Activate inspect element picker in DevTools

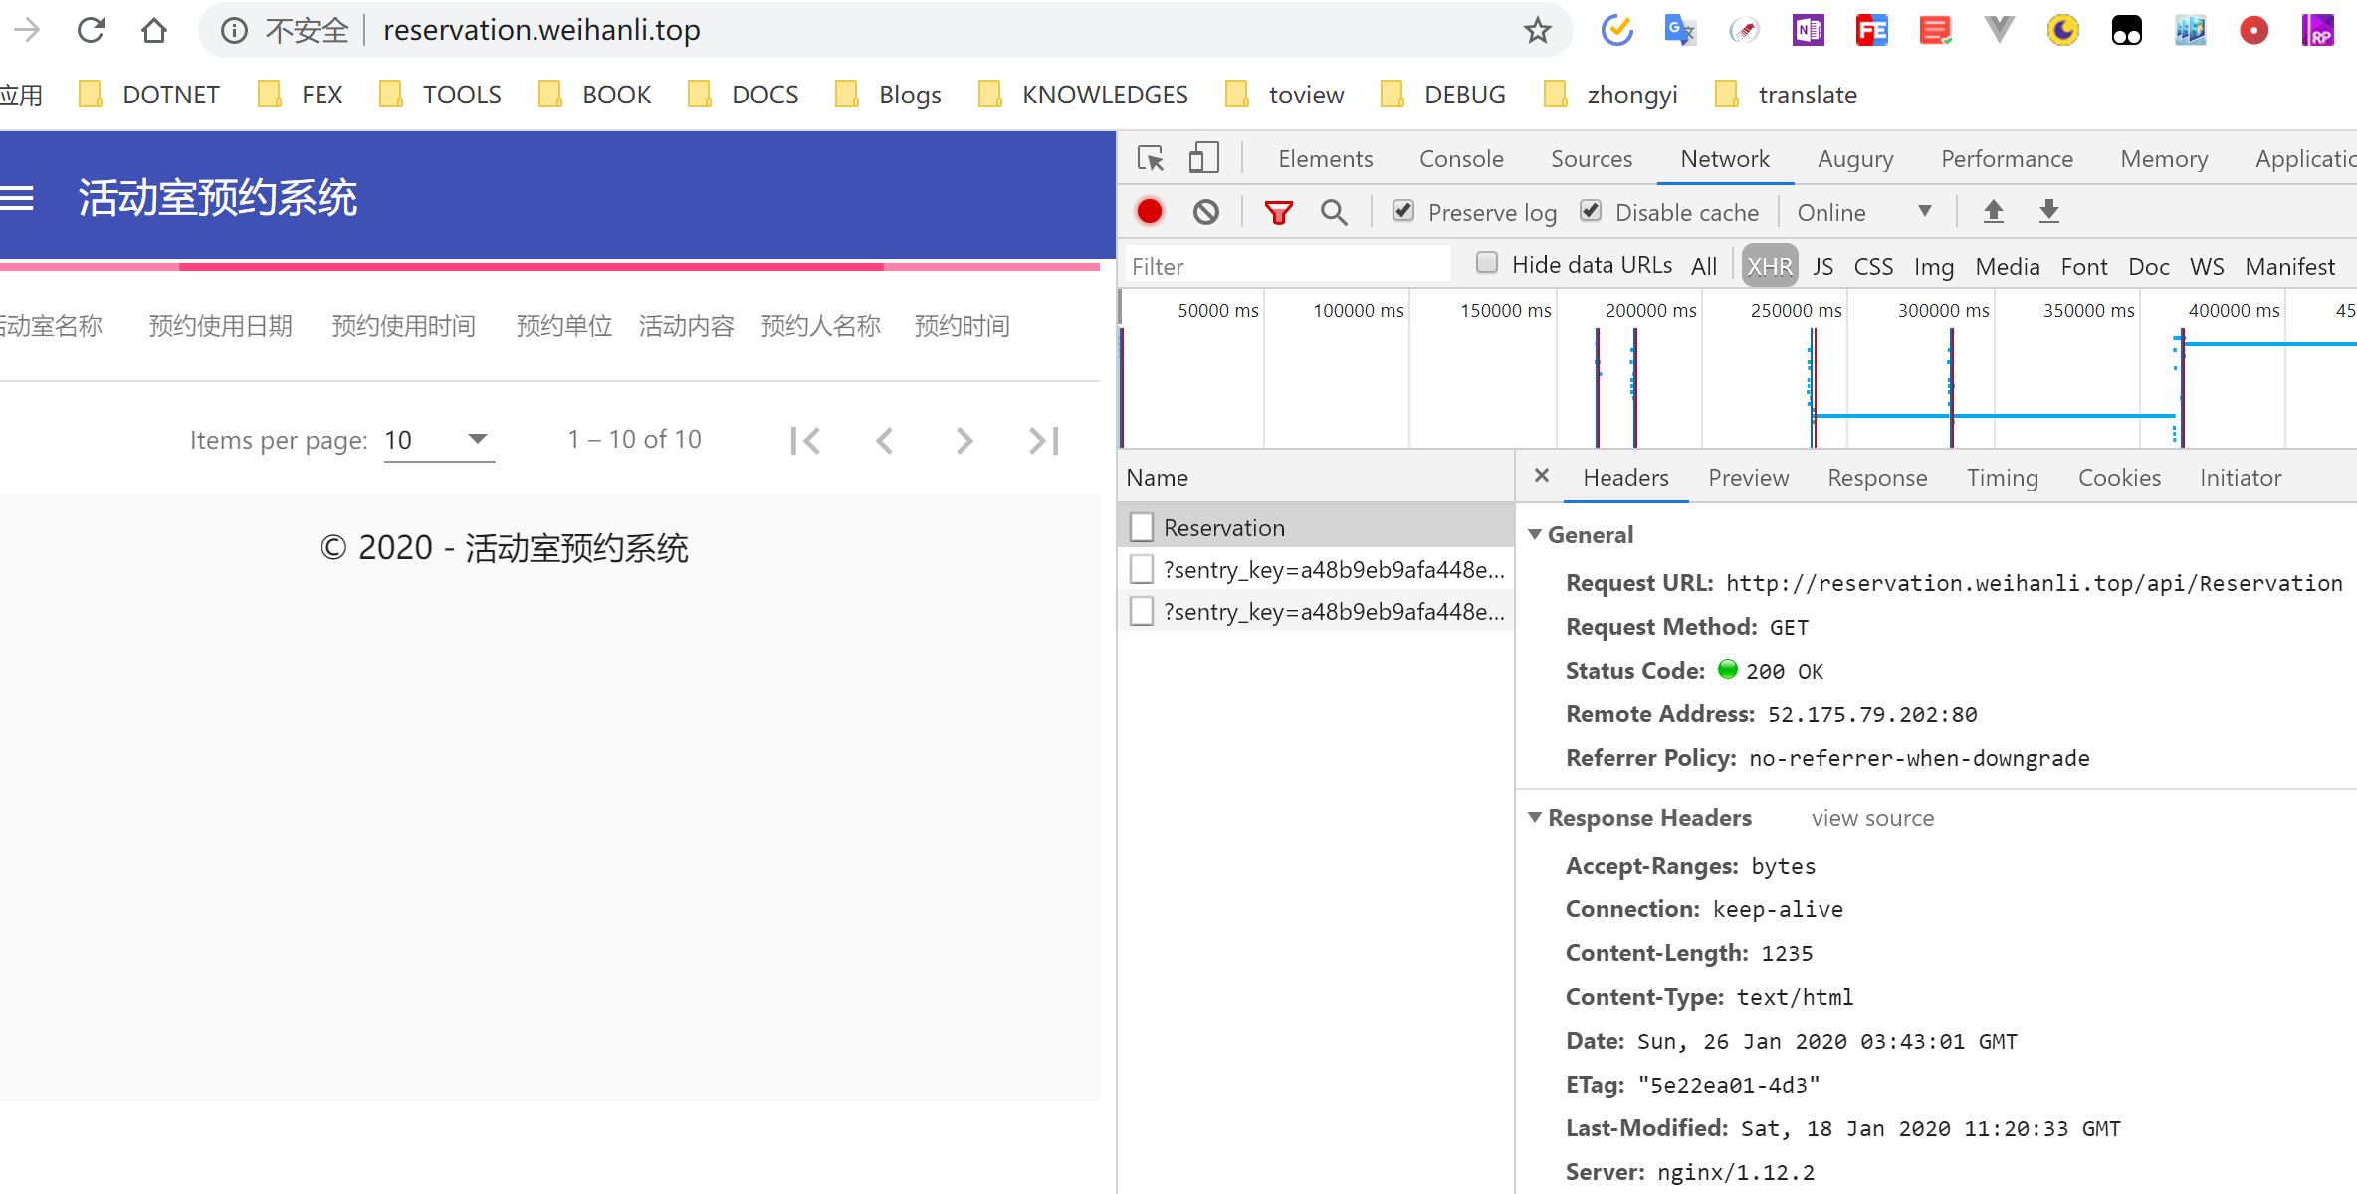(x=1151, y=158)
